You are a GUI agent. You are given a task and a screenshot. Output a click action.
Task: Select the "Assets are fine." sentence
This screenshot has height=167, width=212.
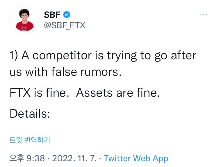[x=118, y=93]
